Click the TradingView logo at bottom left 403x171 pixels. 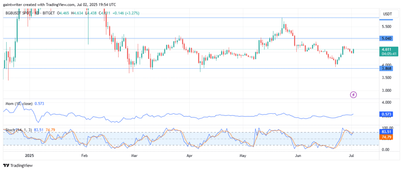coord(18,166)
